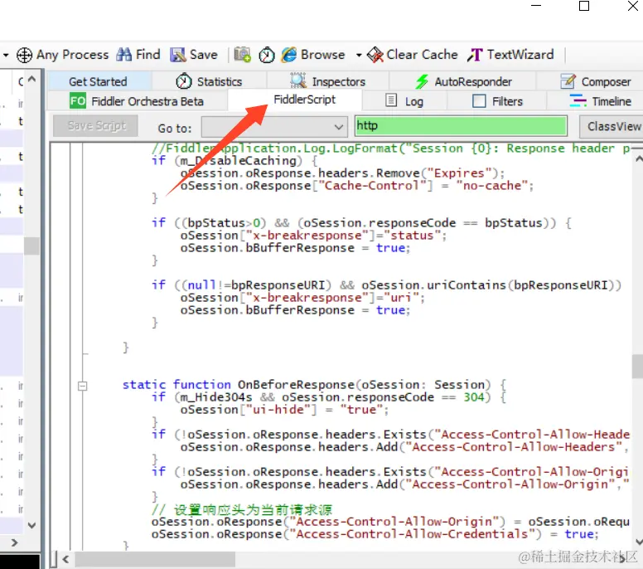Click the 'm_DisableCaching' code text
Screen dimensions: 643x569
239,161
